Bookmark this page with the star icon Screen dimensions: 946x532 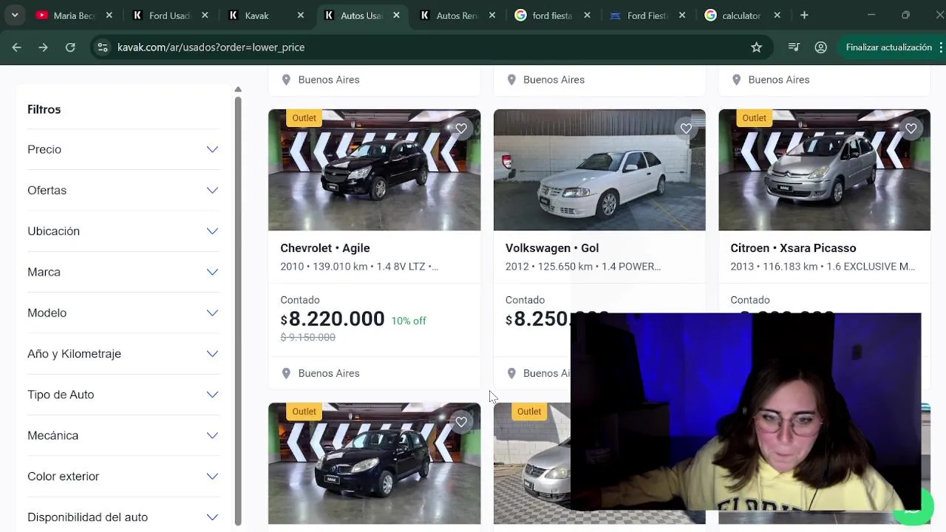point(756,47)
